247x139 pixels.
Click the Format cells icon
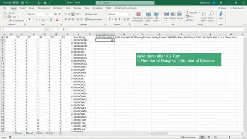click(179, 14)
